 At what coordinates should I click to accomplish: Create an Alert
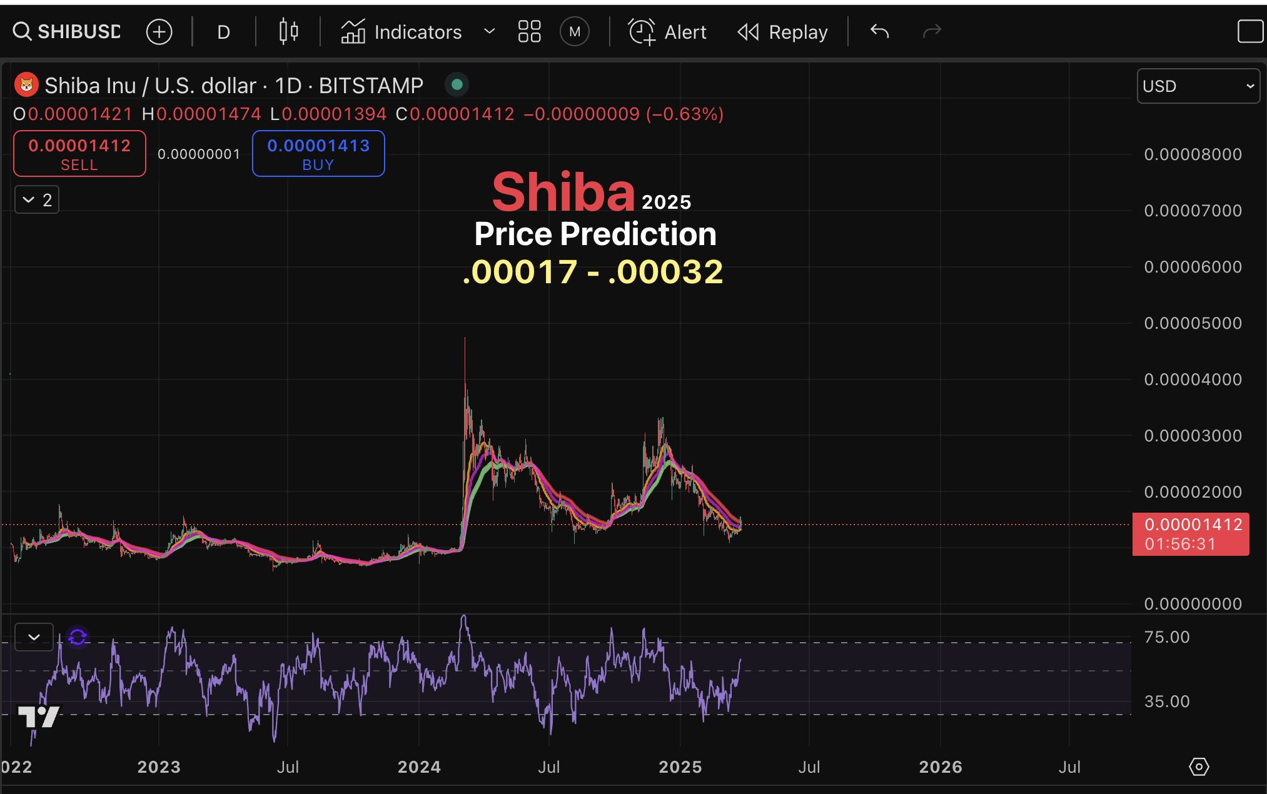667,32
